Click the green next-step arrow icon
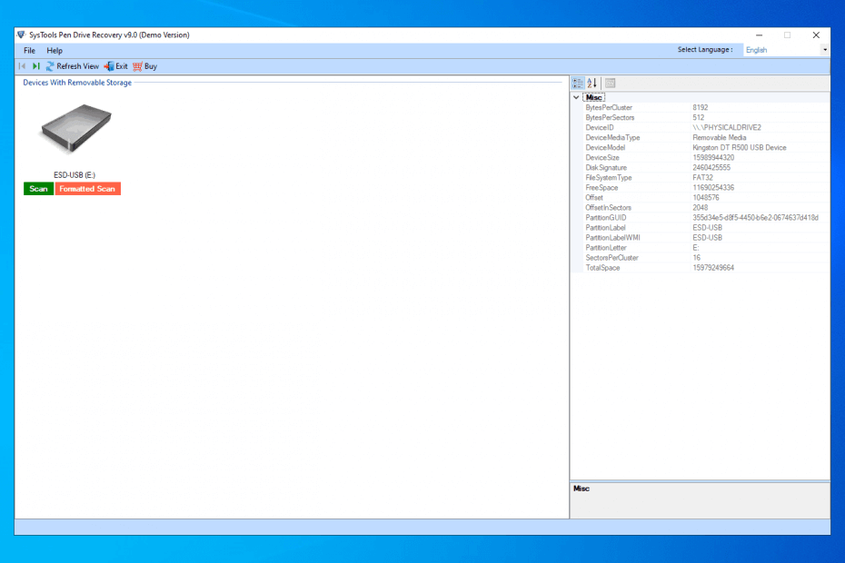The height and width of the screenshot is (563, 845). [36, 66]
